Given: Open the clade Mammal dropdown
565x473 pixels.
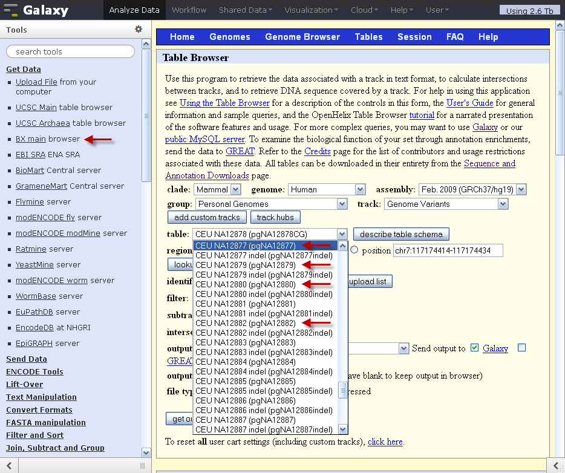Looking at the screenshot, I should tap(217, 189).
